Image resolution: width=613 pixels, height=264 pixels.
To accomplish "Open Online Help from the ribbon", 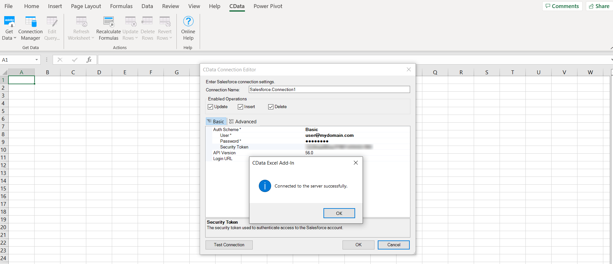I will pos(188,22).
